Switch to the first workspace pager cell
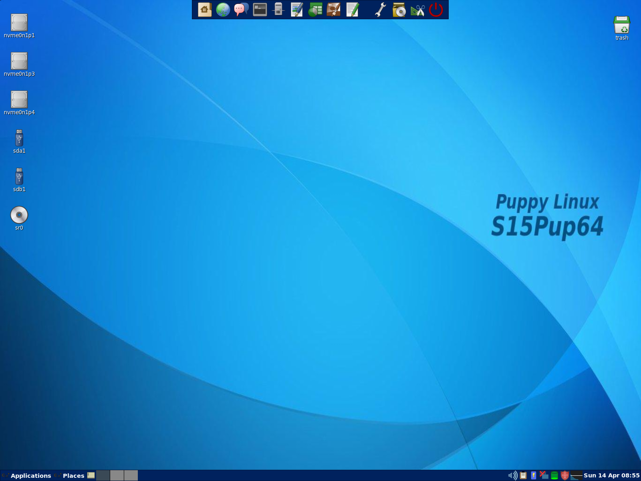 point(103,475)
